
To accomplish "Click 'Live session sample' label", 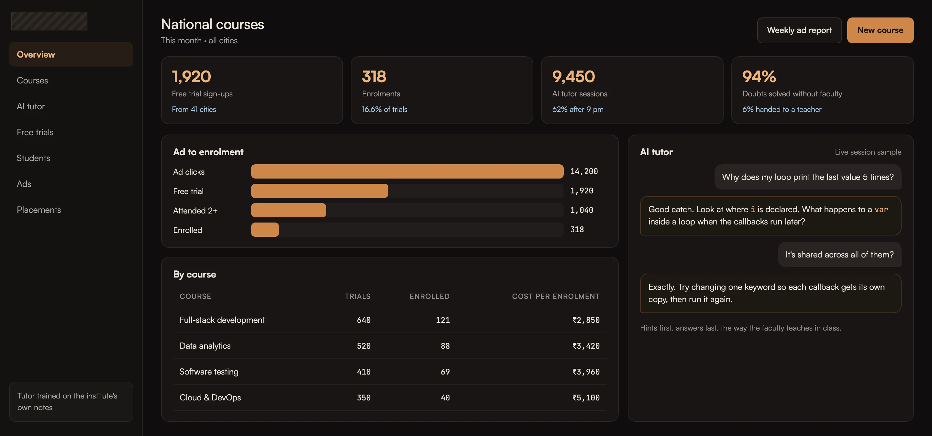I will 868,152.
